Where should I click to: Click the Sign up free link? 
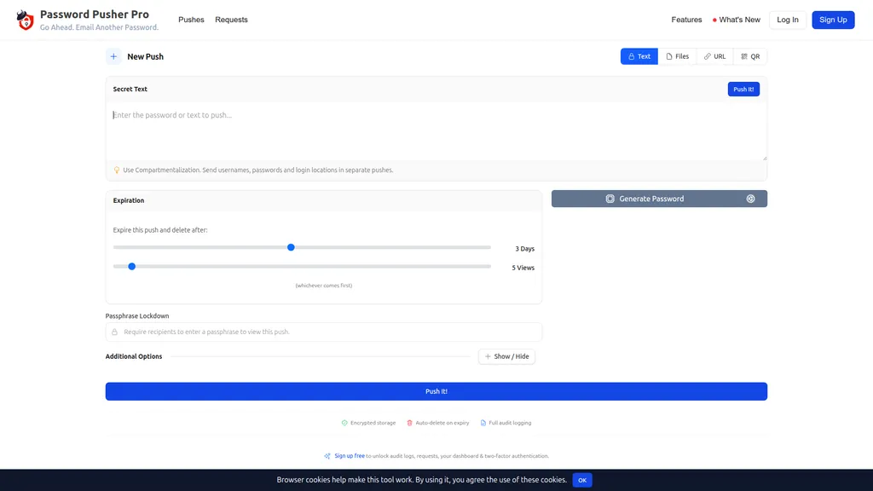[349, 456]
